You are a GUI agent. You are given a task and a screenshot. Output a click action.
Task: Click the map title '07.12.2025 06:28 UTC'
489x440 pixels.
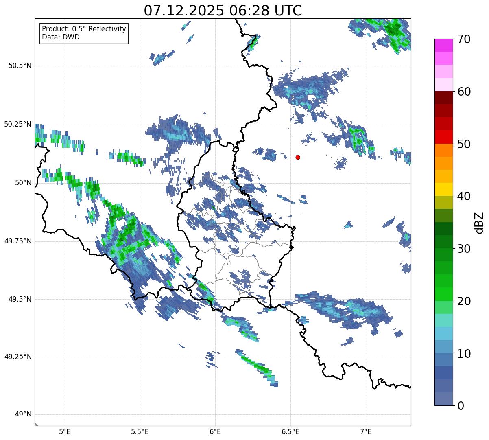[223, 11]
